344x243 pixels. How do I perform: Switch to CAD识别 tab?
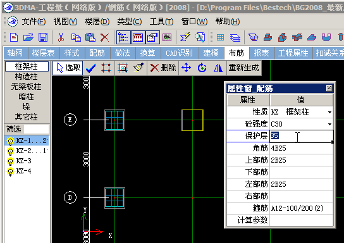(179, 53)
